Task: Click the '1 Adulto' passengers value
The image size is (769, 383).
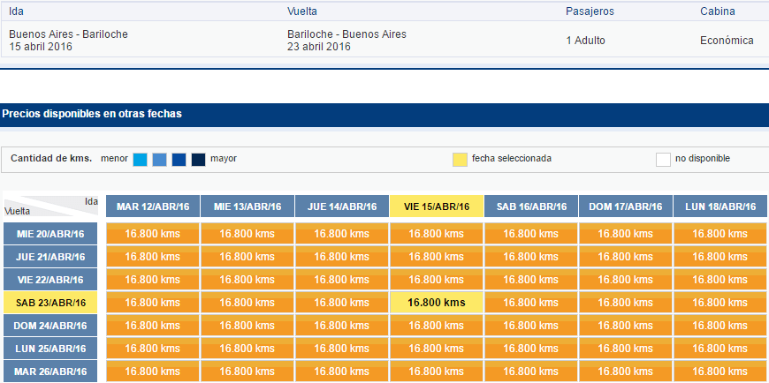Action: click(x=585, y=41)
